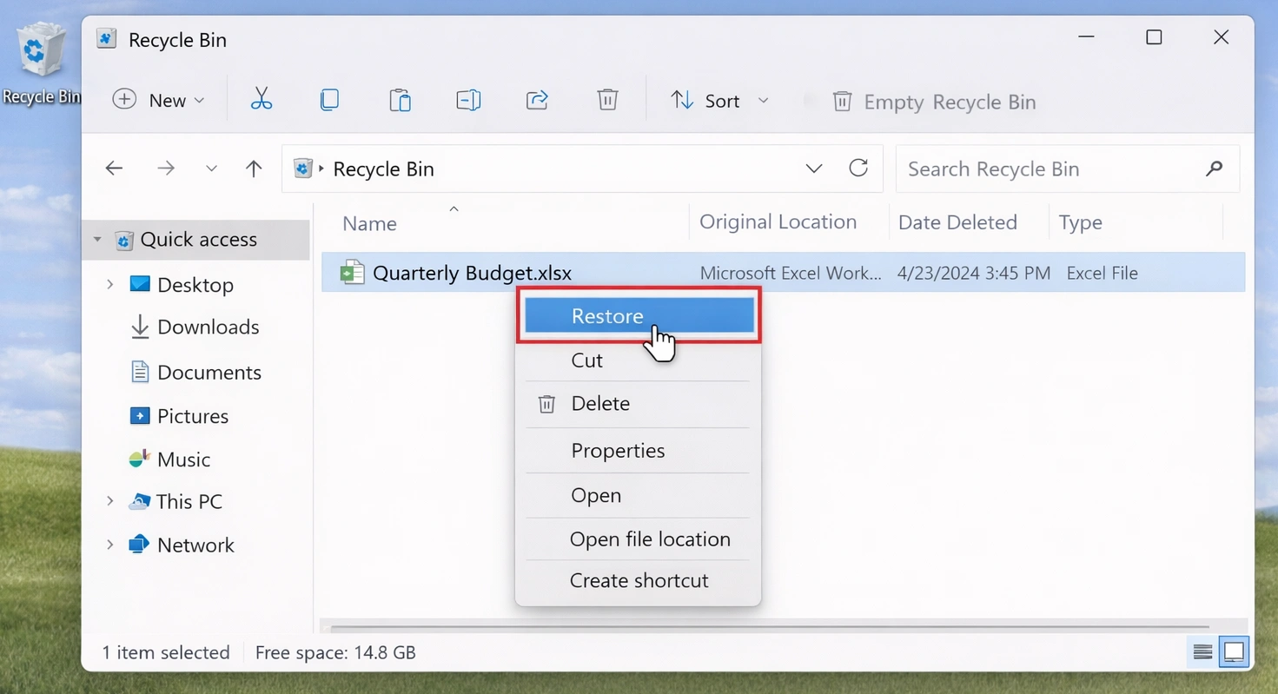Click the Recycle Bin title bar icon
This screenshot has width=1278, height=694.
point(106,39)
